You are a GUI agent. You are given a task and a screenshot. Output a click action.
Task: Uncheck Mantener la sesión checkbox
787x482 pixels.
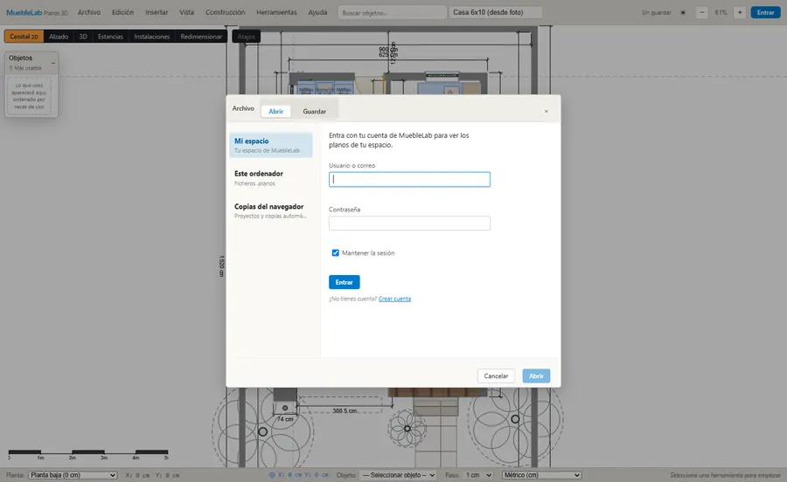(335, 253)
